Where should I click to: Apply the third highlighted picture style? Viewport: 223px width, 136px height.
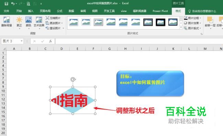(98, 22)
